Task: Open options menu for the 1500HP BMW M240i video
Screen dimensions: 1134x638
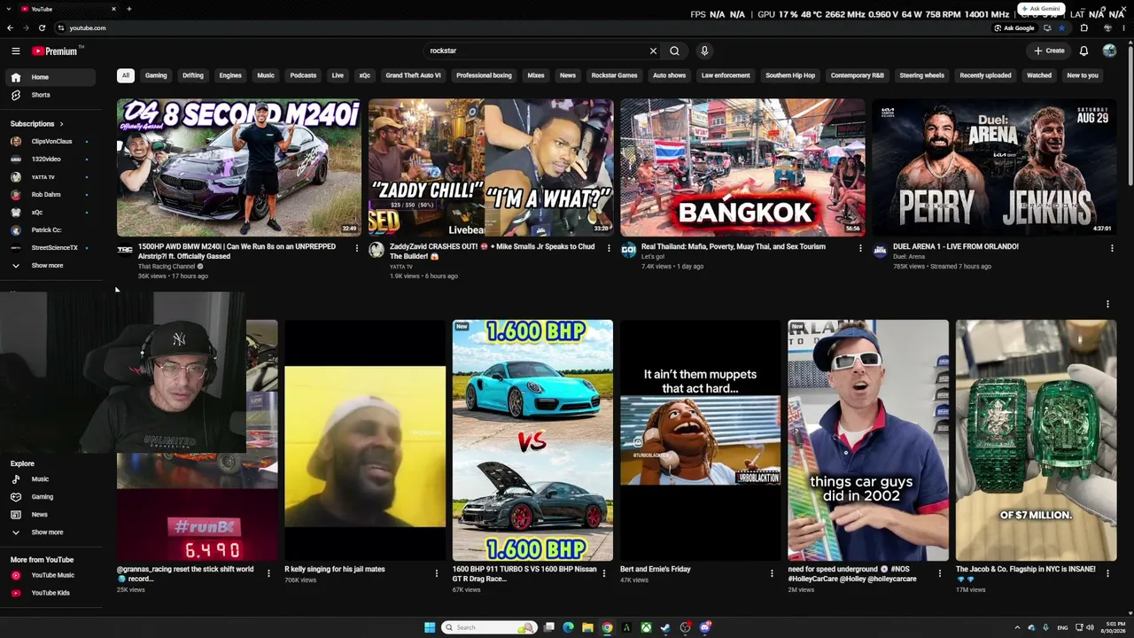Action: (x=357, y=249)
